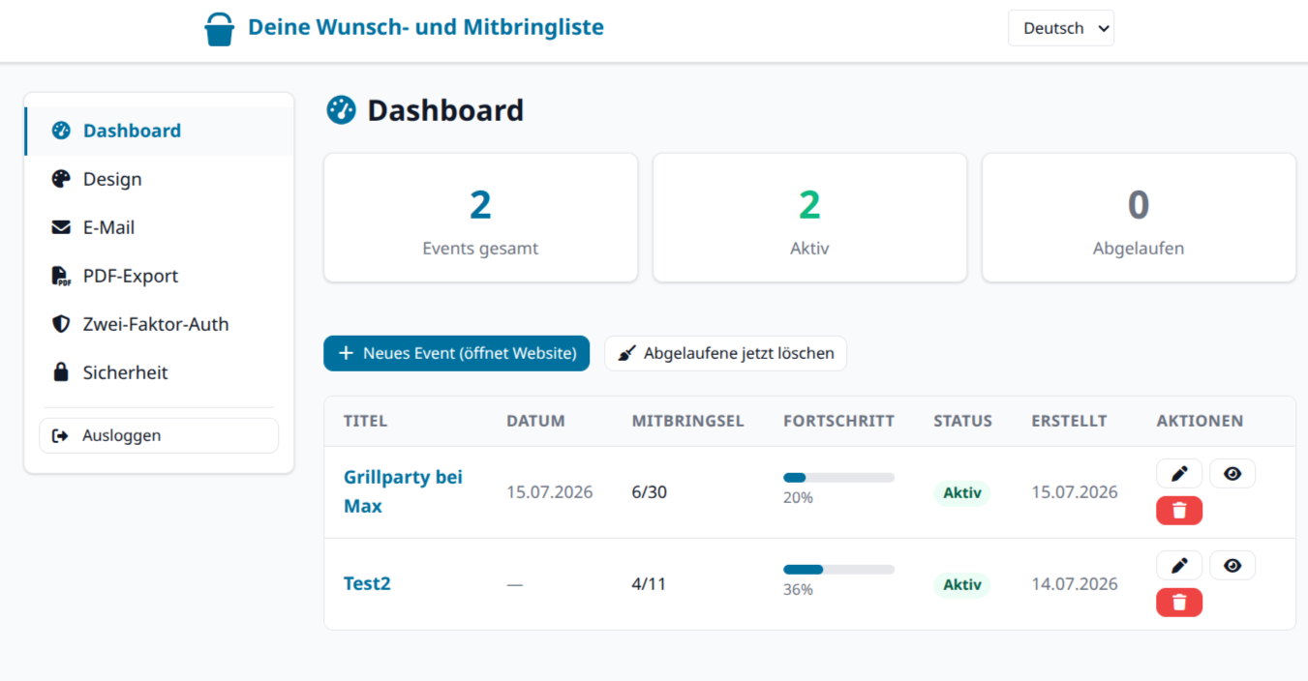
Task: Click the Dashboard gauge icon in sidebar
Action: pyautogui.click(x=61, y=131)
